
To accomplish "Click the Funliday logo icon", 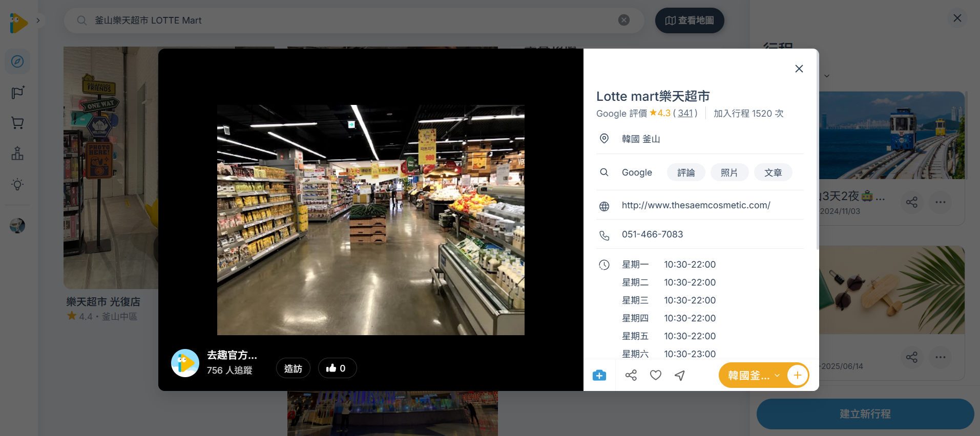I will pos(18,23).
